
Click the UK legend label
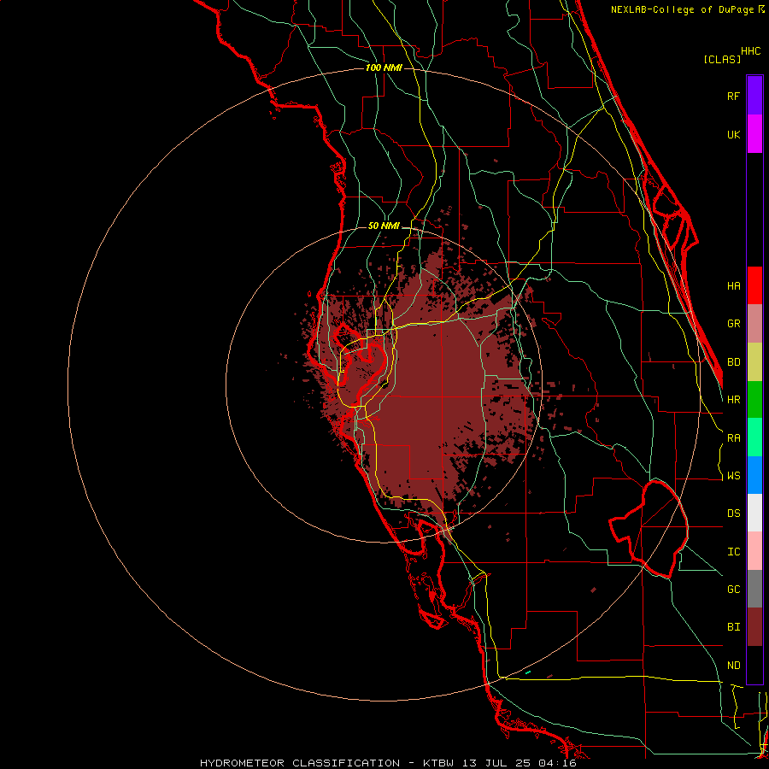point(733,134)
